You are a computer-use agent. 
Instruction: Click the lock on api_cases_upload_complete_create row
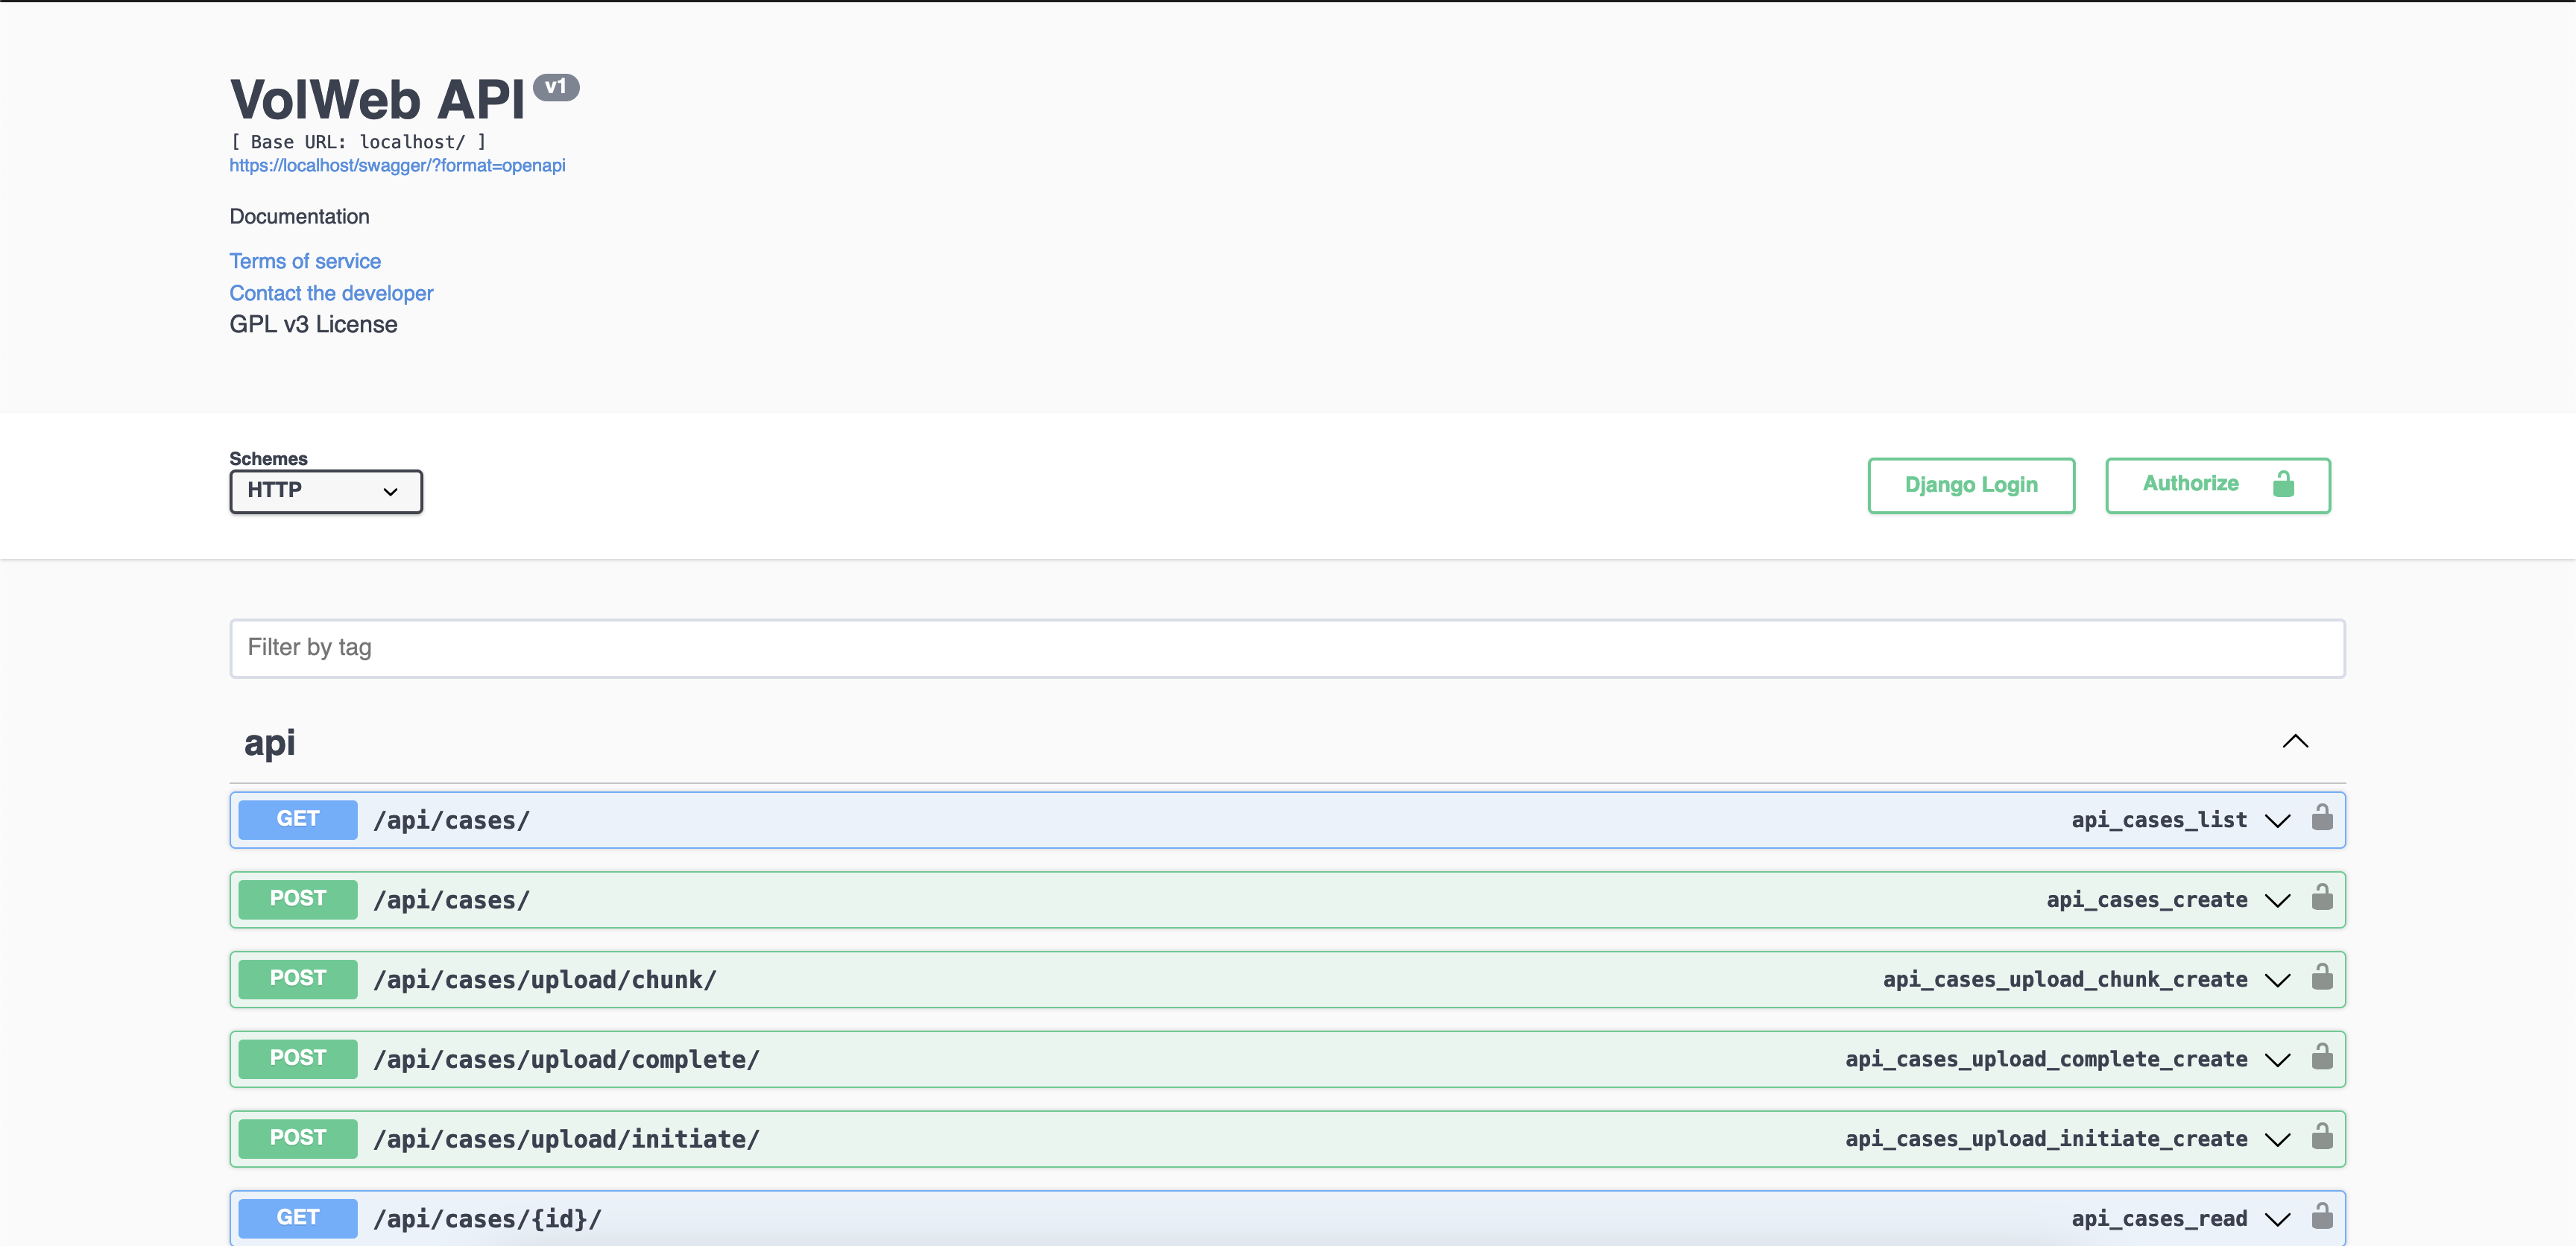point(2322,1057)
